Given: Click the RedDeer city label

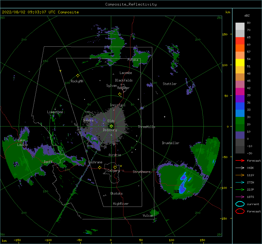Looking at the screenshot, I should [123, 88].
